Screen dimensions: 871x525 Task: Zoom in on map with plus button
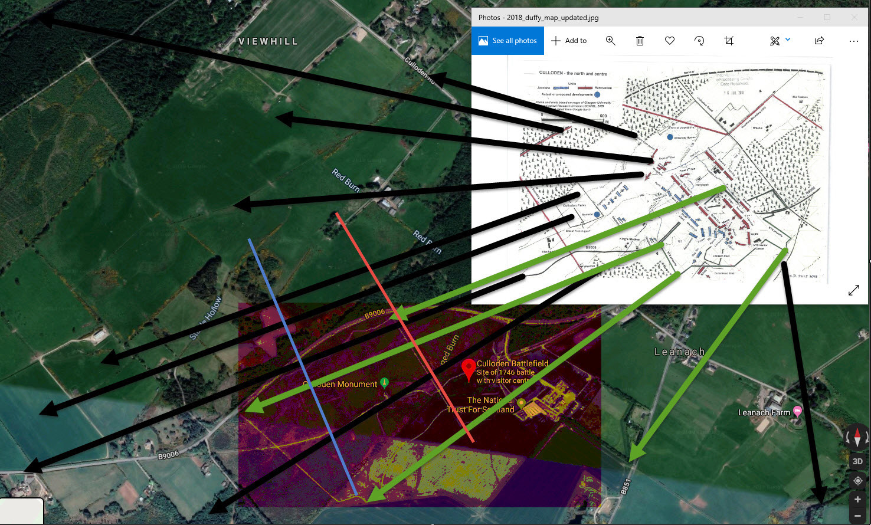pos(857,500)
